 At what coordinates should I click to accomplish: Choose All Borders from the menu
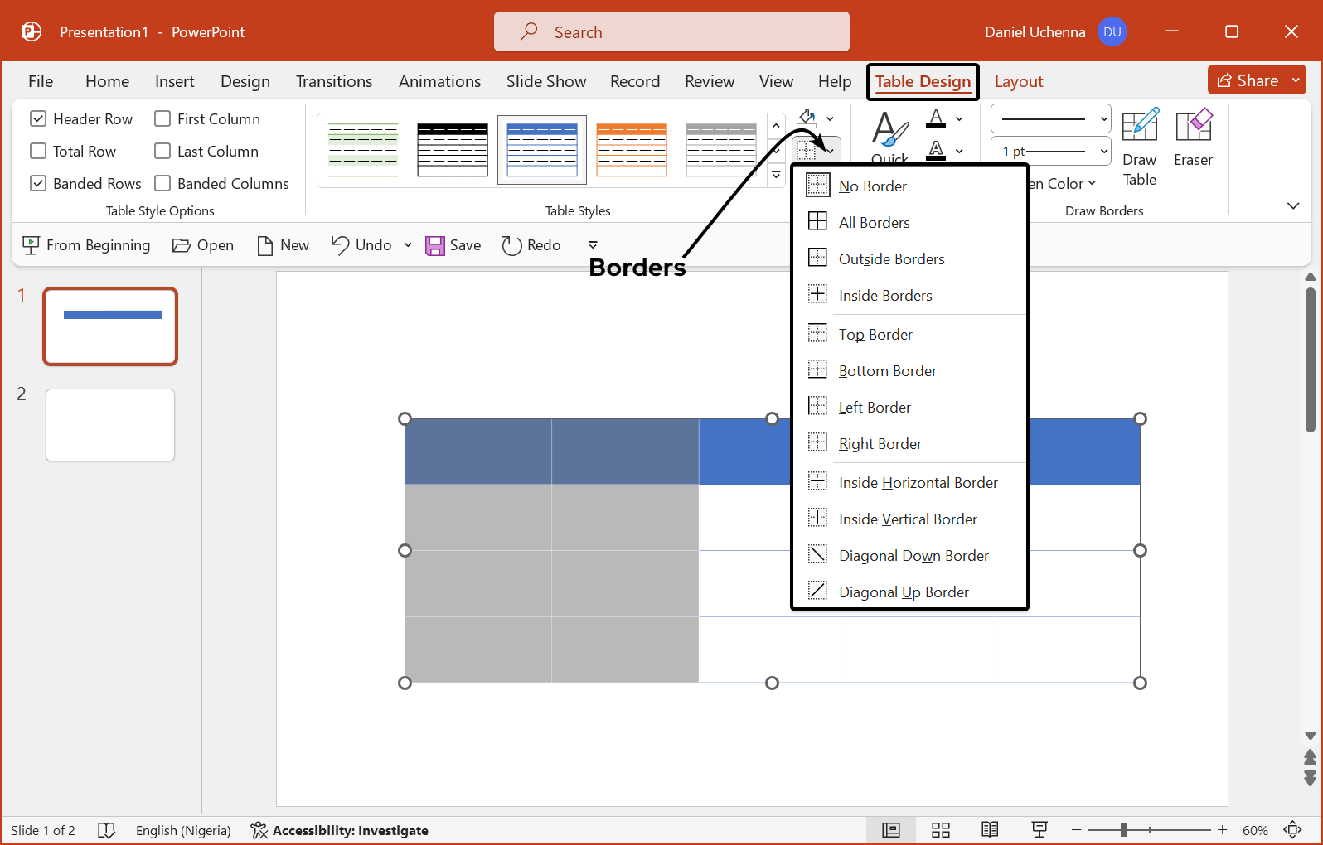(874, 222)
